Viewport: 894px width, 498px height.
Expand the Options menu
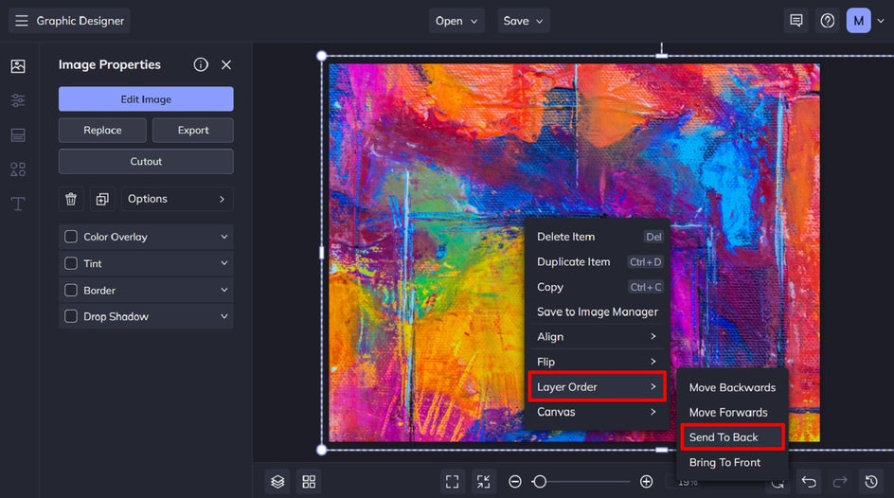(176, 199)
